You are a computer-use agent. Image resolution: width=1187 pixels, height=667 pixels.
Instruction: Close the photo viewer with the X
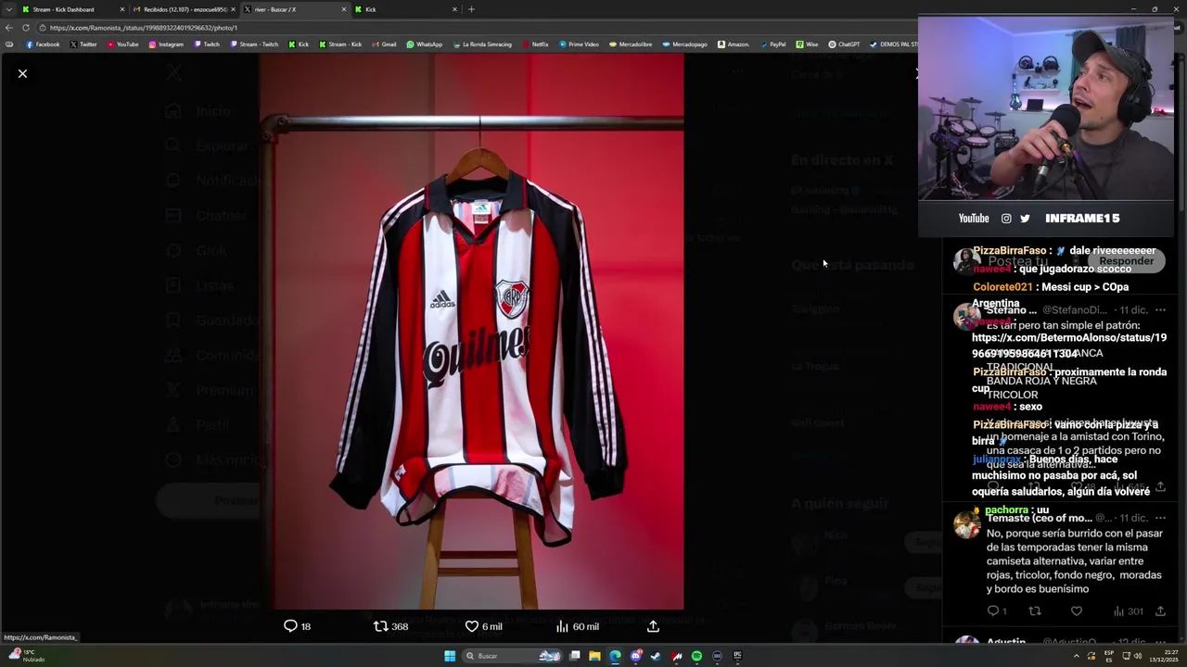click(x=22, y=73)
